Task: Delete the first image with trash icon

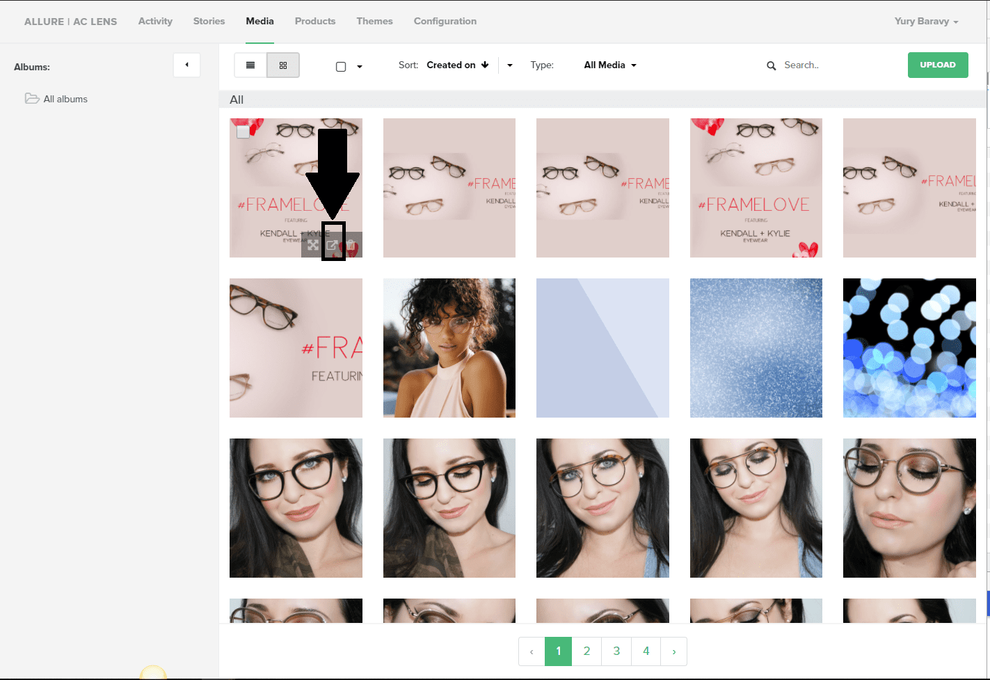Action: click(x=352, y=245)
